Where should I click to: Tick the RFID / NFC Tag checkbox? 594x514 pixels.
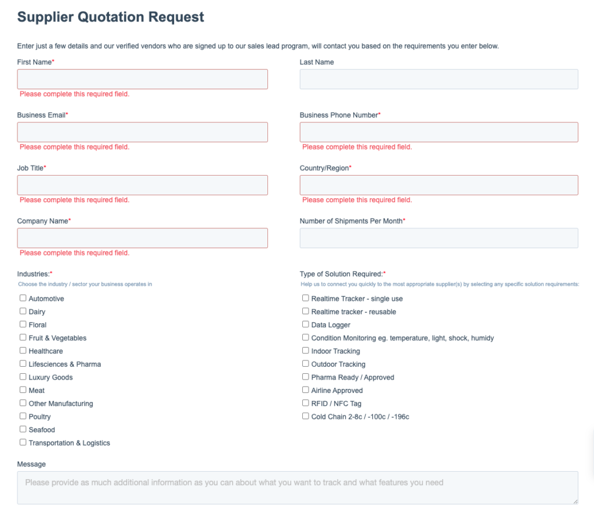point(306,403)
